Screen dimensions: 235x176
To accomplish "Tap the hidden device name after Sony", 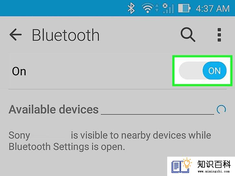I will click(50, 135).
